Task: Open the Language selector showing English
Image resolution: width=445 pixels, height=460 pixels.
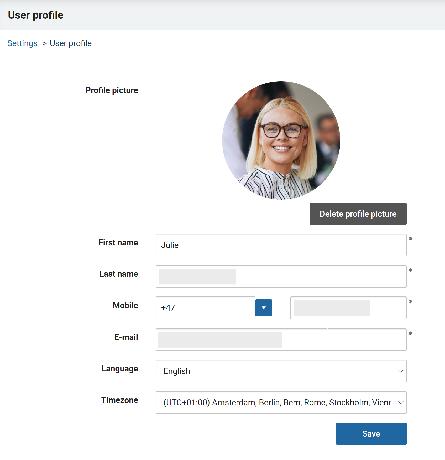Action: [281, 371]
